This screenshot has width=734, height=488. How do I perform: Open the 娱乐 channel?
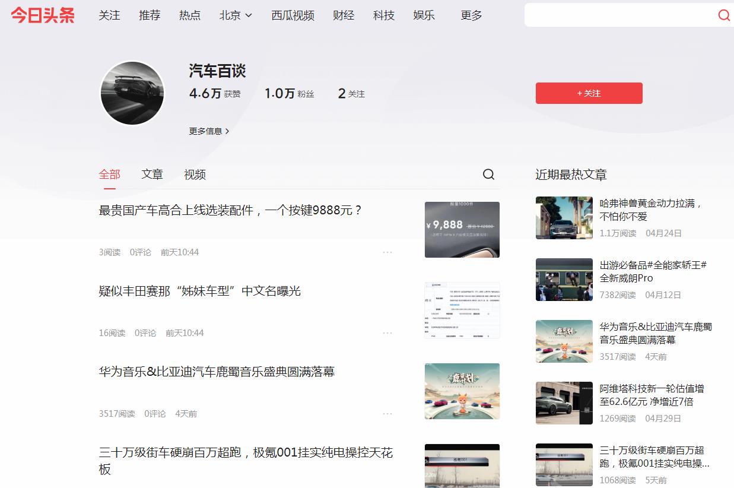[424, 15]
